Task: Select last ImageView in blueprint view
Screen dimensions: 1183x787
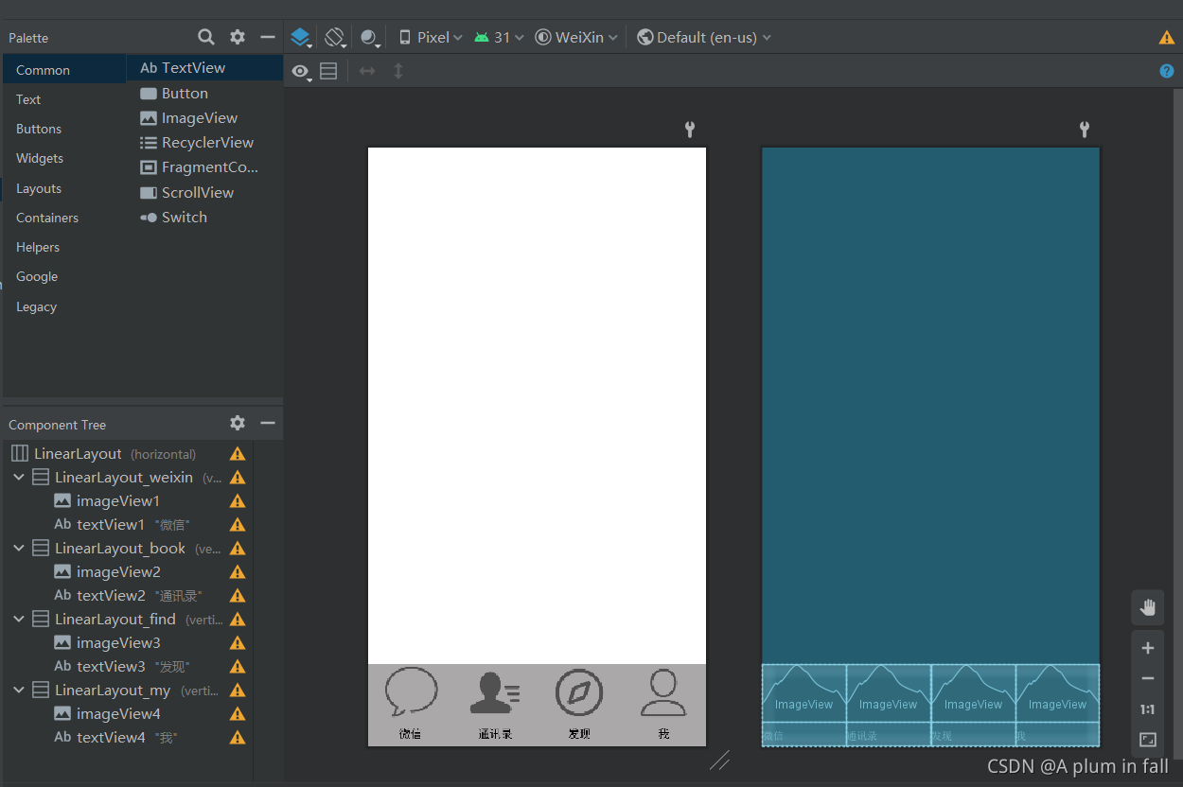Action: coord(1058,693)
